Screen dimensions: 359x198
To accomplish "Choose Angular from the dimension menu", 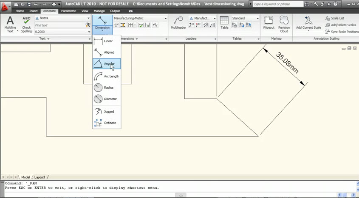I will [x=107, y=63].
